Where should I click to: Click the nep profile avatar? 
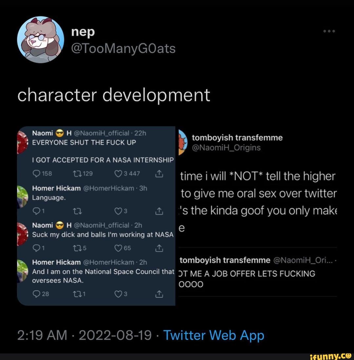(41, 40)
